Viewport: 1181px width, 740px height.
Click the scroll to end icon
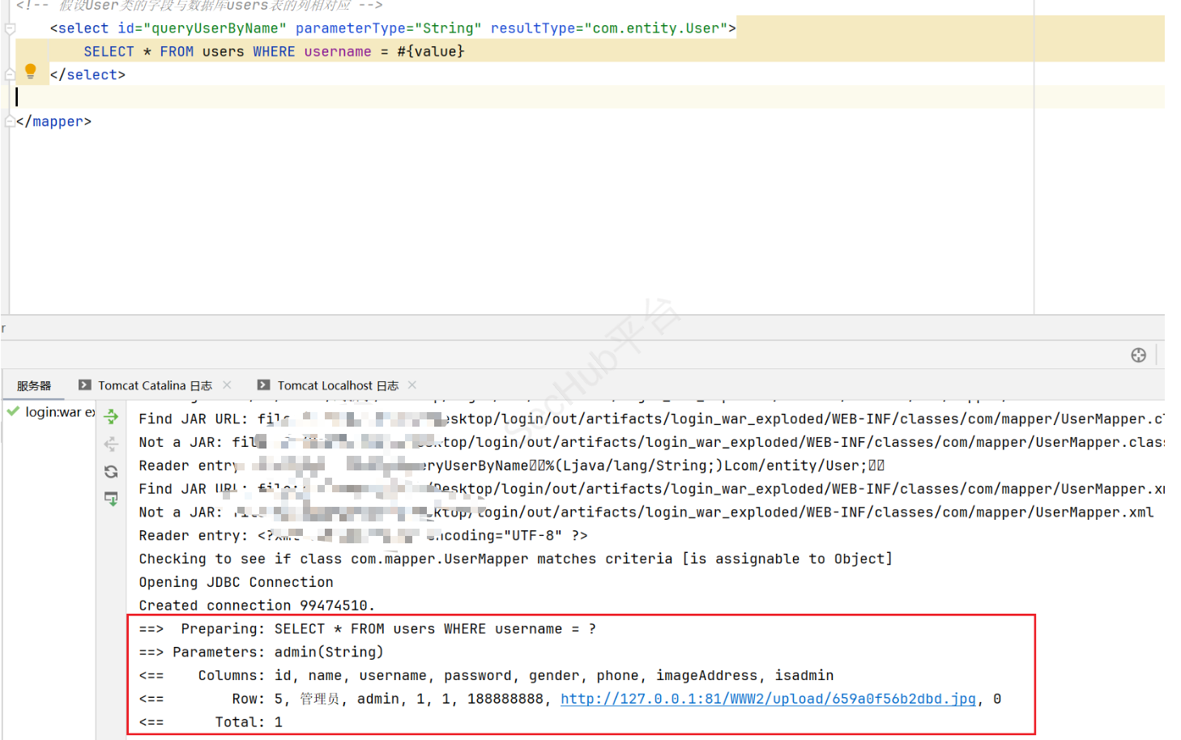pyautogui.click(x=111, y=499)
